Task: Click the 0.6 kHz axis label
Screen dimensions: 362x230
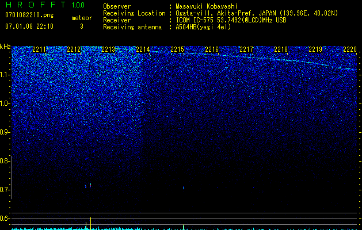Action: point(5,218)
